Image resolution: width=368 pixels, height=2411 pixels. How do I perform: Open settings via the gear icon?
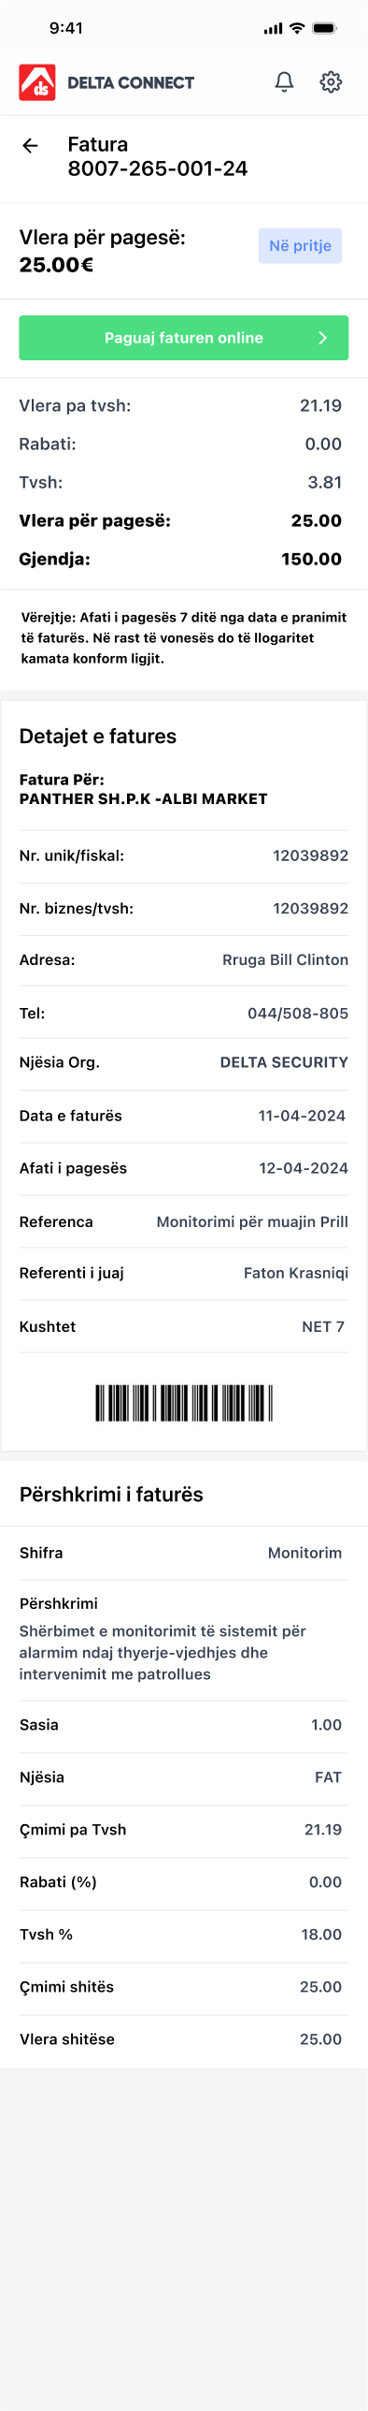331,82
